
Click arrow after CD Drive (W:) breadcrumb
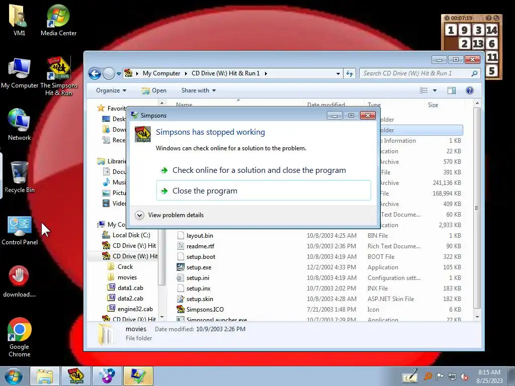click(x=266, y=73)
